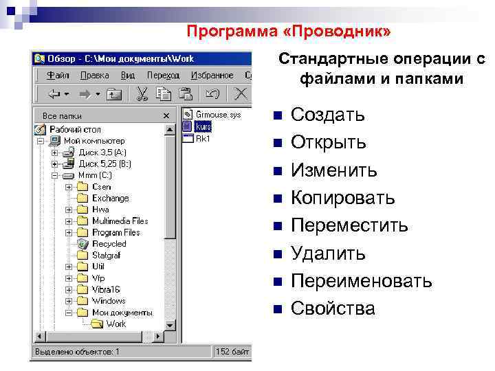Click the Multimedia Files folder icon
495x371 pixels.
(82, 221)
